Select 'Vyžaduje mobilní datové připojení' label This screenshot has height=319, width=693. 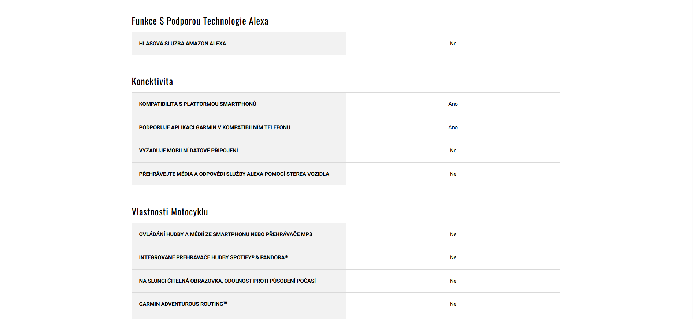click(x=188, y=151)
